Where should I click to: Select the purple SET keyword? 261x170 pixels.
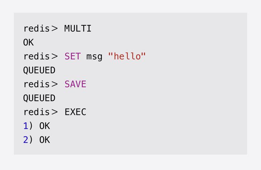[72, 57]
